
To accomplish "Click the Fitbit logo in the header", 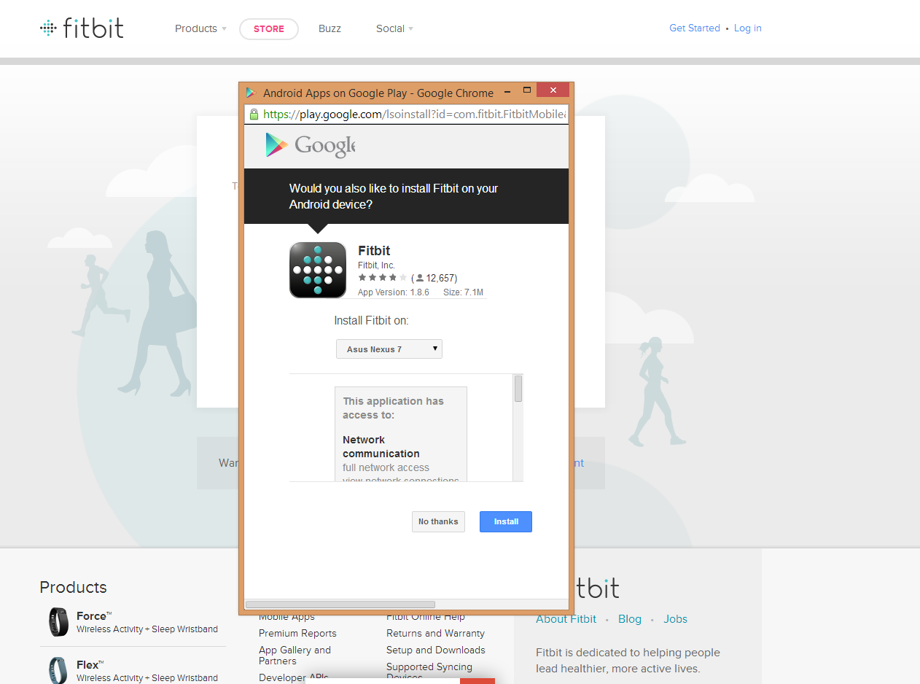I will (x=82, y=28).
